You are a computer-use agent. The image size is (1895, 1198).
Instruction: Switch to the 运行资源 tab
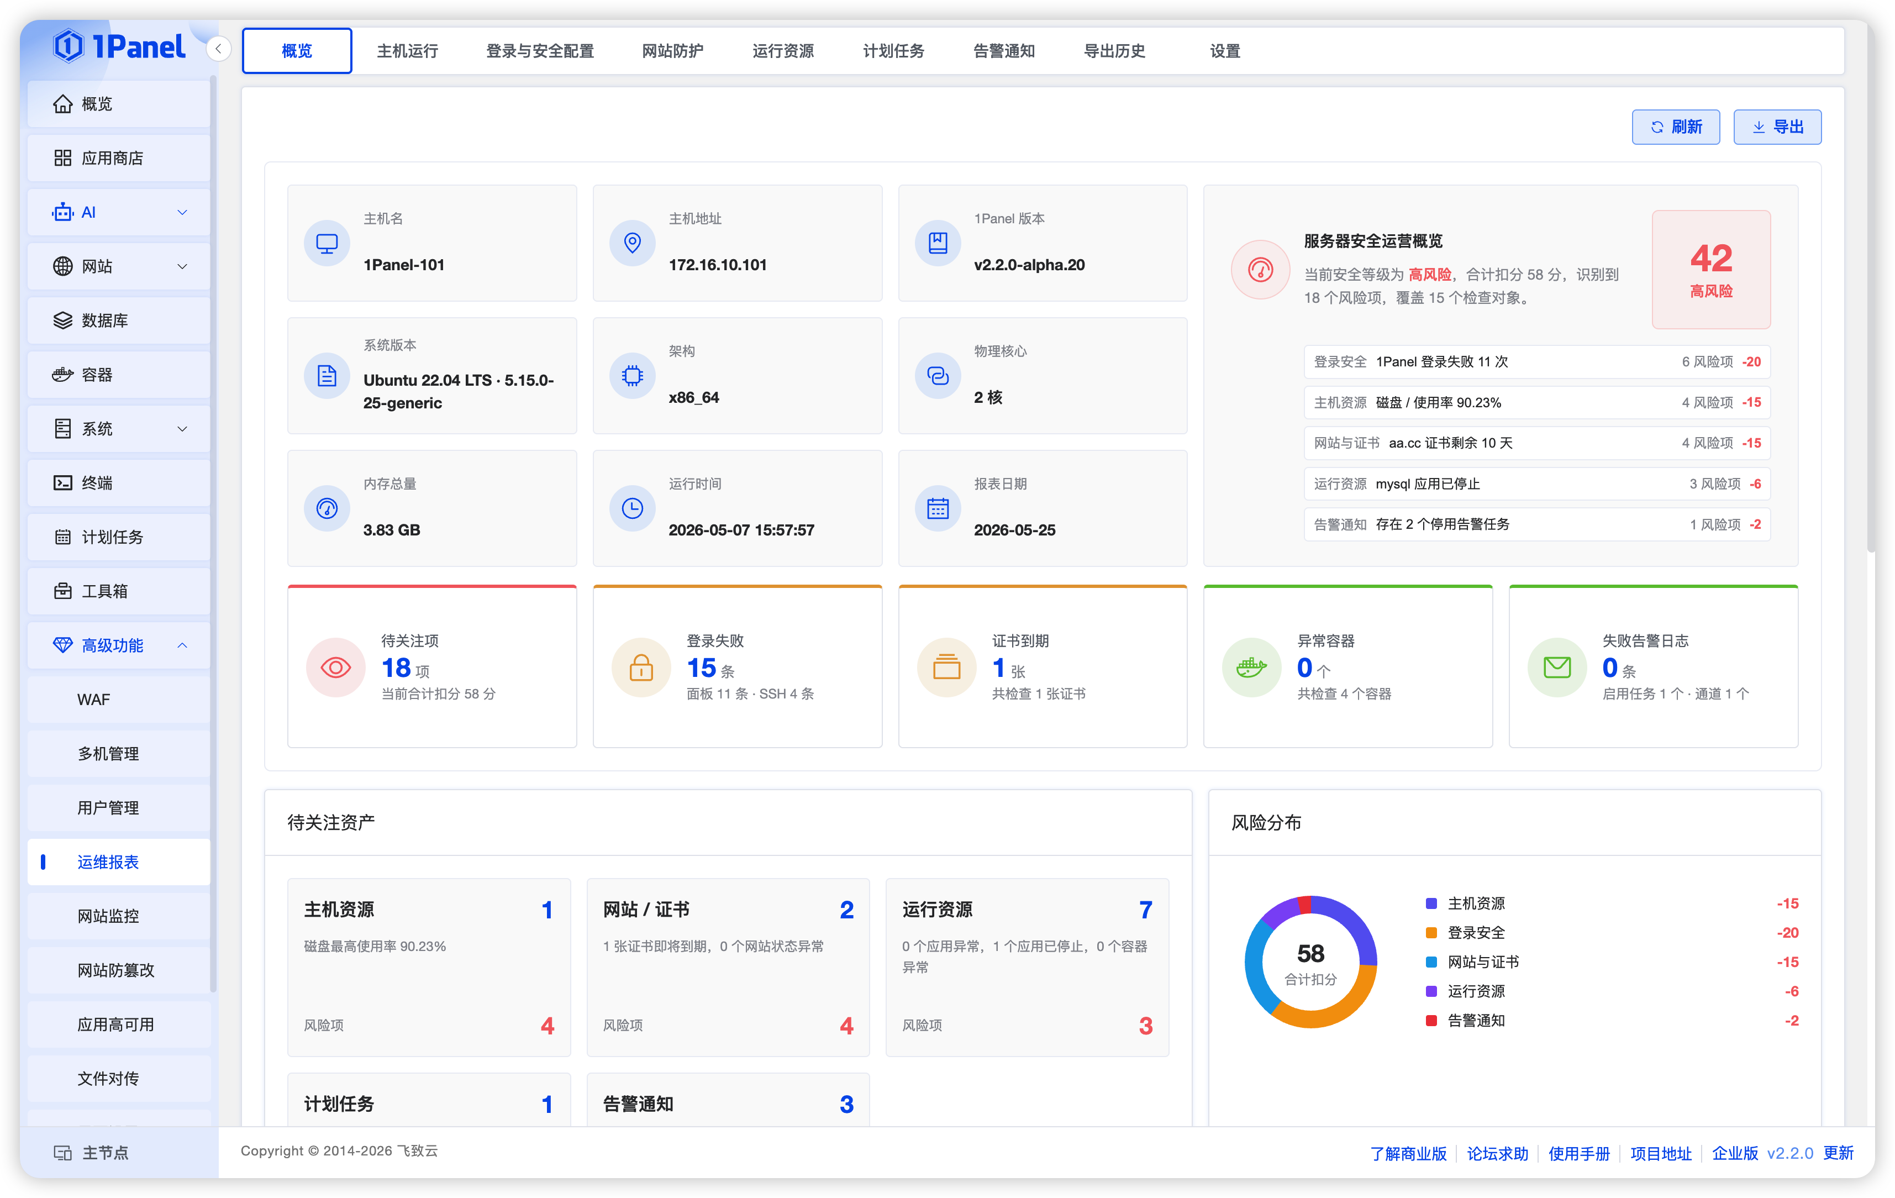(x=783, y=51)
